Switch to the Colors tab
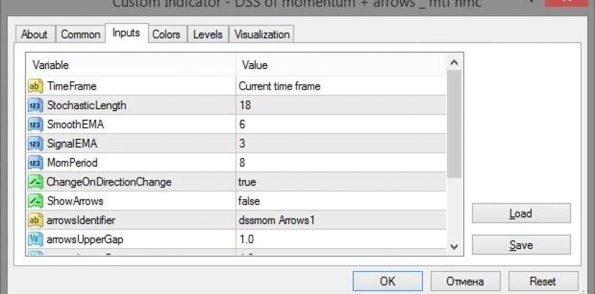The height and width of the screenshot is (294, 595). click(x=166, y=34)
